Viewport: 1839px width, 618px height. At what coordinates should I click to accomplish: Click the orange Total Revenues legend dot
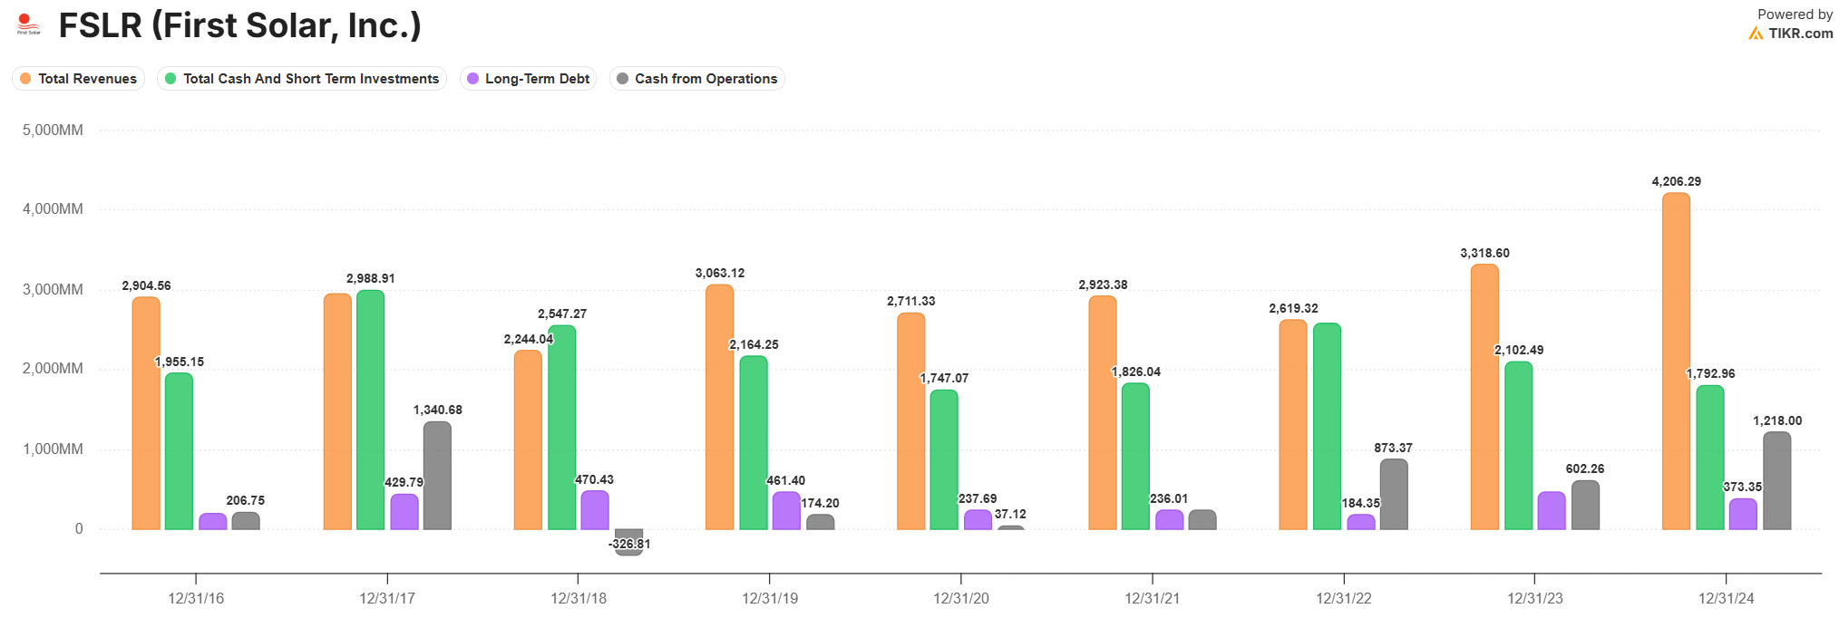25,79
